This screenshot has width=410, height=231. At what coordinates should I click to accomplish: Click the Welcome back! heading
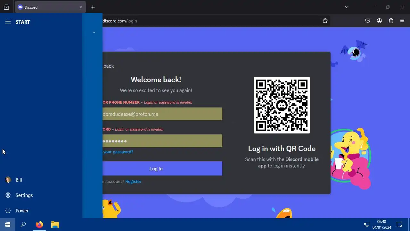tap(156, 80)
